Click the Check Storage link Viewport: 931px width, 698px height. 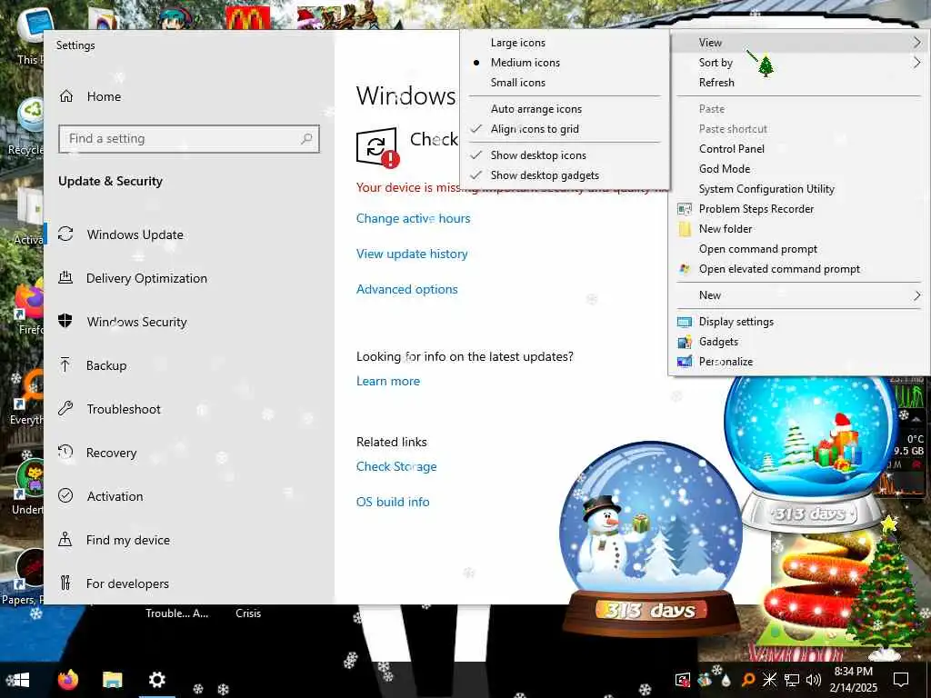point(396,466)
